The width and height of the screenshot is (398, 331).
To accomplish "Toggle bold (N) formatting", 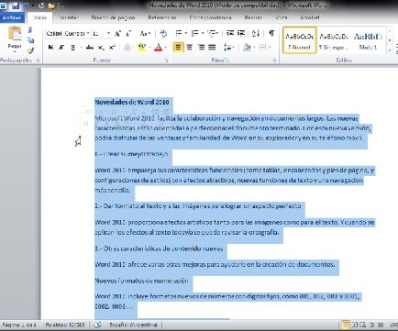I will click(x=50, y=48).
